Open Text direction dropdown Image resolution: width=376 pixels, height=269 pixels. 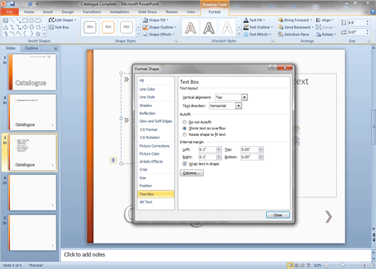pyautogui.click(x=239, y=106)
